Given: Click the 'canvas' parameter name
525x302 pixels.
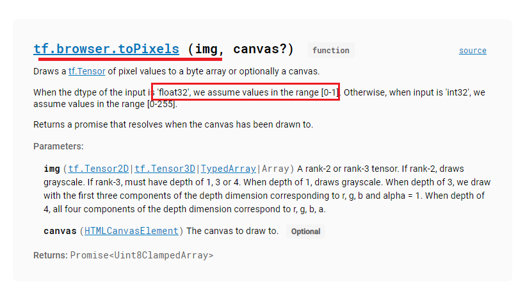Looking at the screenshot, I should pos(60,231).
